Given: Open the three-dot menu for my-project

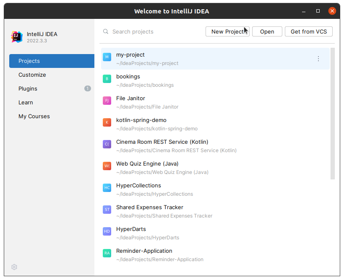Looking at the screenshot, I should tap(318, 59).
